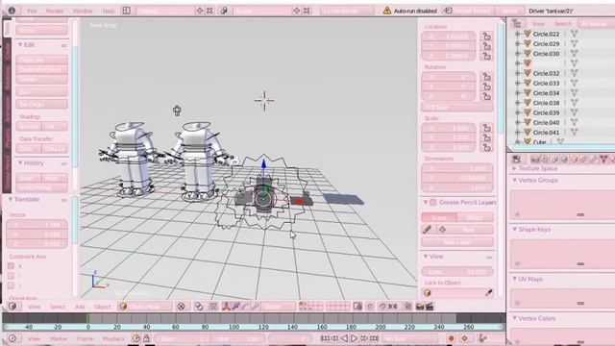Image resolution: width=615 pixels, height=346 pixels.
Task: Select Circle.041 in the outliner
Action: point(546,133)
